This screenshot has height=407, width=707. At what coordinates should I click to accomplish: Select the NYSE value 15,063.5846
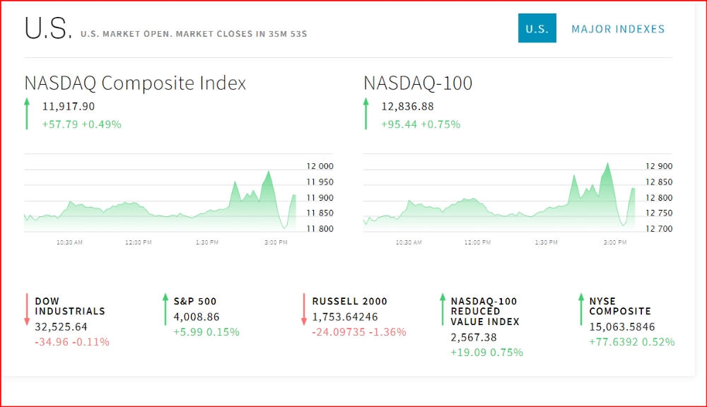tap(622, 326)
